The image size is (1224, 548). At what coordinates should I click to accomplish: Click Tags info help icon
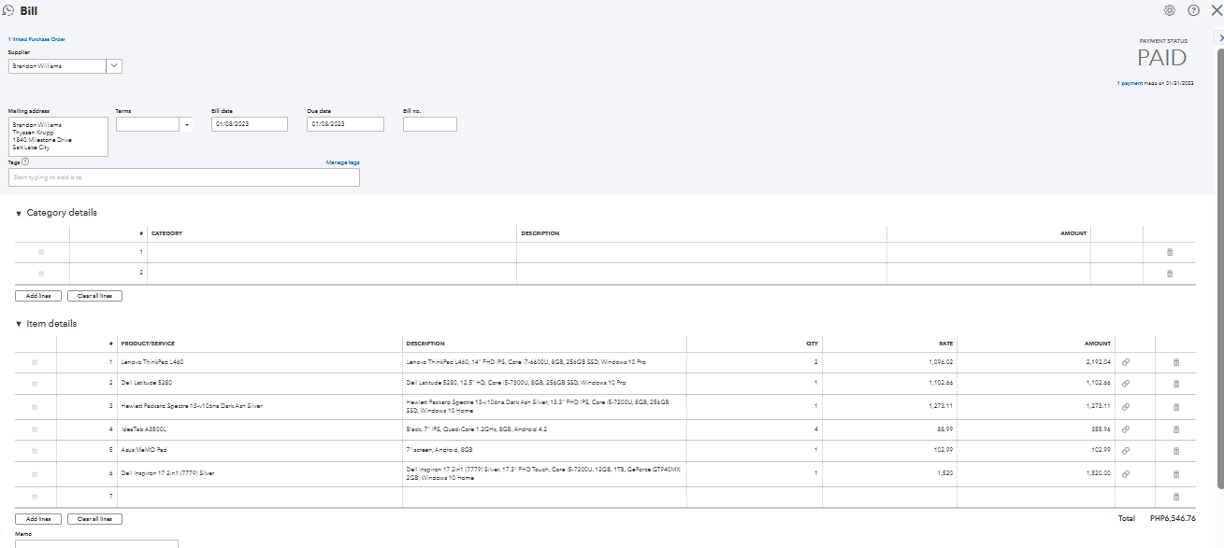coord(25,162)
